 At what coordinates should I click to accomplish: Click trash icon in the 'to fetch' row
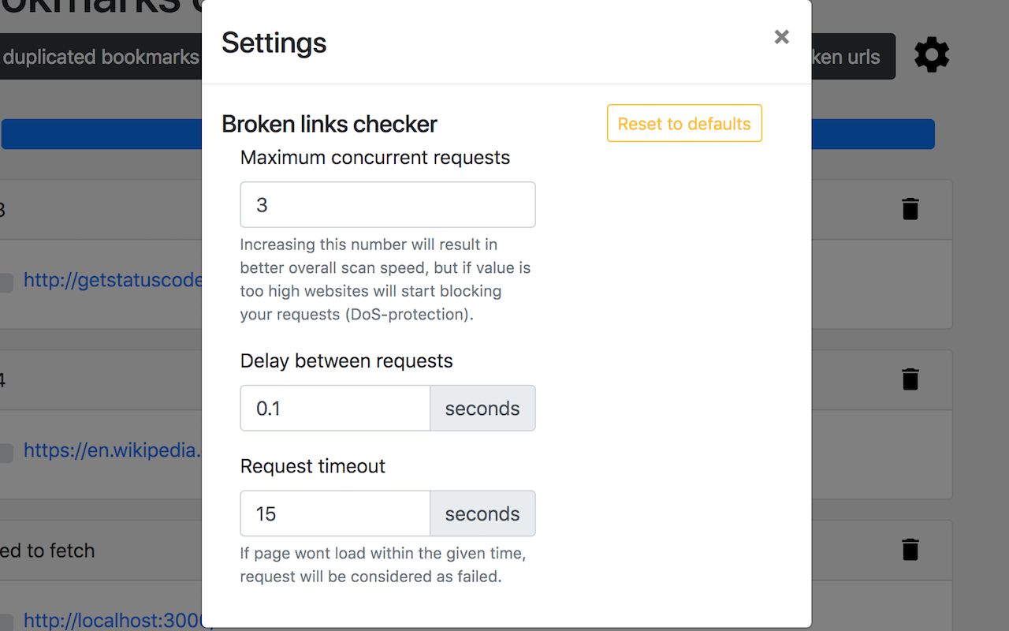(910, 550)
